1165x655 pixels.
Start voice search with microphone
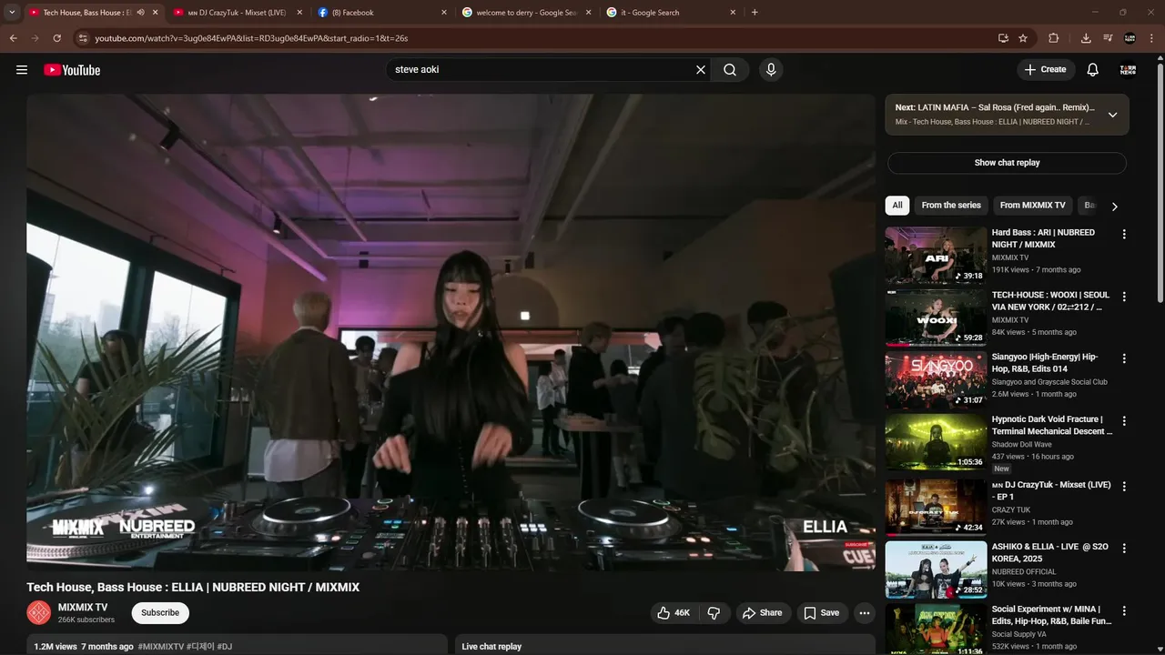point(771,70)
